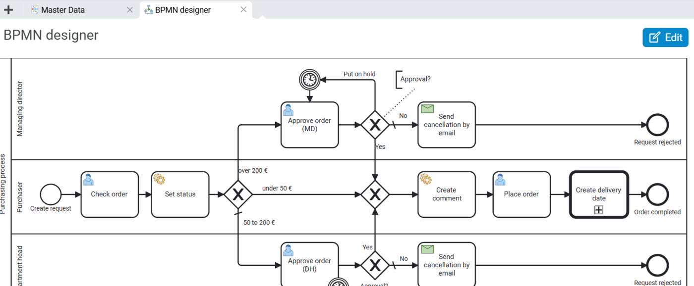Select the Order completed end event
Screen dimensions: 694x286
tap(657, 194)
